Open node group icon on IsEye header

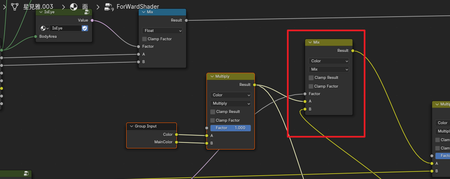[87, 12]
